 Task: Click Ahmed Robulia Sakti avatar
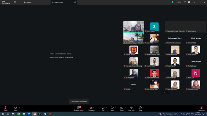(154, 50)
